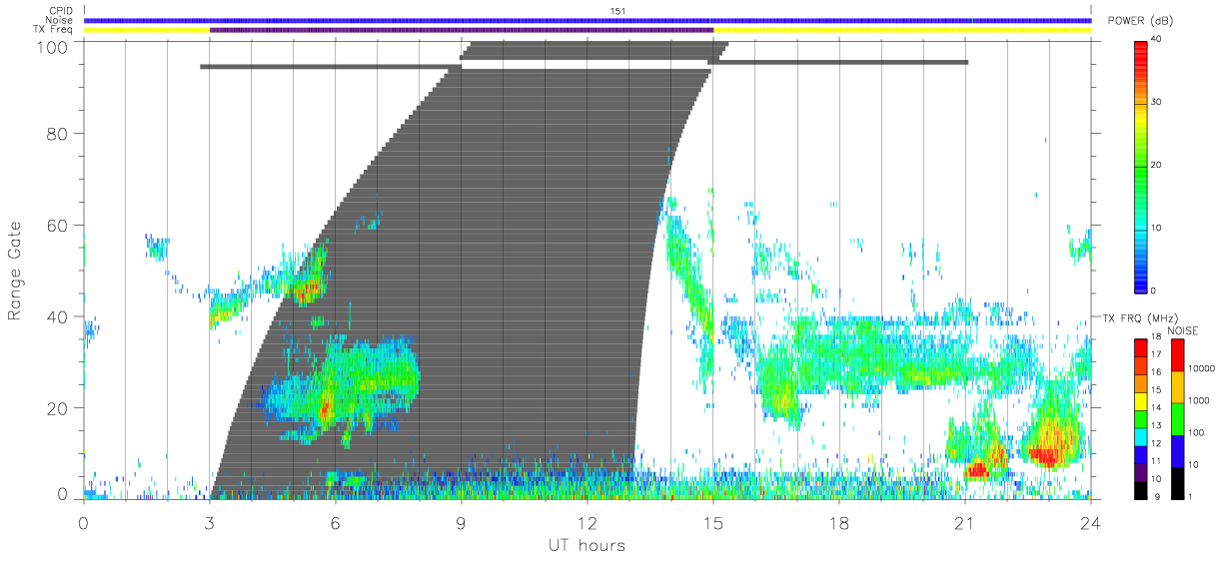Viewport: 1227px width, 566px height.
Task: Click x-axis tick label '12'
Action: 588,521
